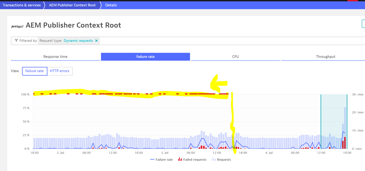This screenshot has height=171, width=365.
Task: Click the AEM Publisher Context Root heading
Action: click(x=73, y=25)
